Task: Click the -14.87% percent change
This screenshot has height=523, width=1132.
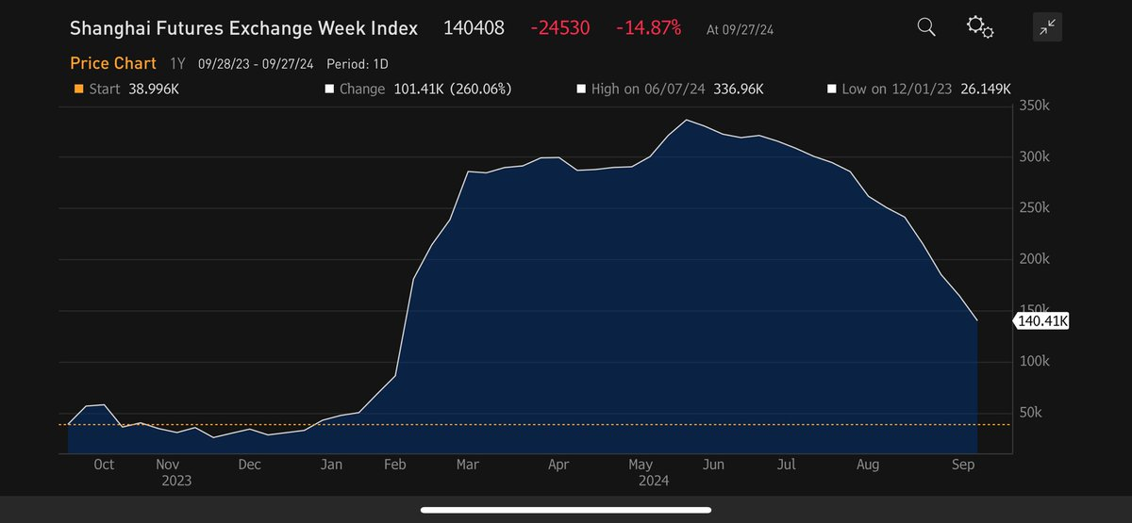Action: pos(648,28)
